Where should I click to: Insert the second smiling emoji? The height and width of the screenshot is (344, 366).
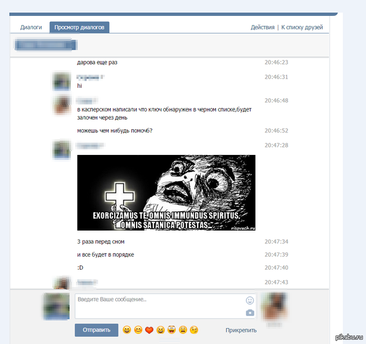(x=138, y=330)
